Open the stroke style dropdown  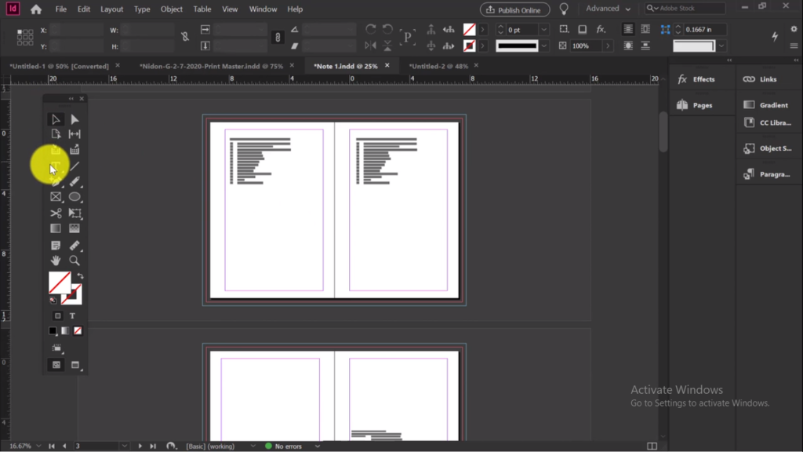coord(544,46)
